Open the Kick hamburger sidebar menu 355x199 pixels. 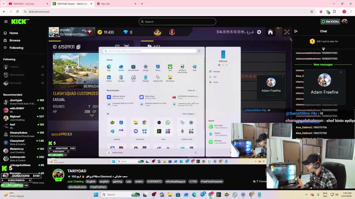pyautogui.click(x=6, y=22)
